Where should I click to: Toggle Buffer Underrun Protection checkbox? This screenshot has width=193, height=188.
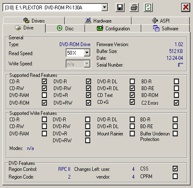tap(175, 134)
